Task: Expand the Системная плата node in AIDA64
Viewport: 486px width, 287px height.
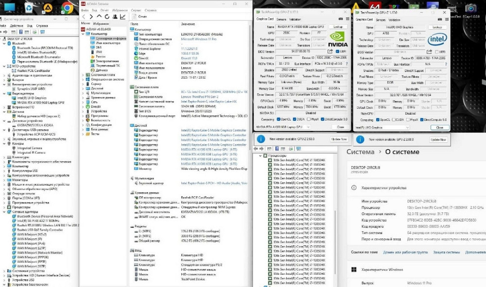Action: click(x=83, y=75)
